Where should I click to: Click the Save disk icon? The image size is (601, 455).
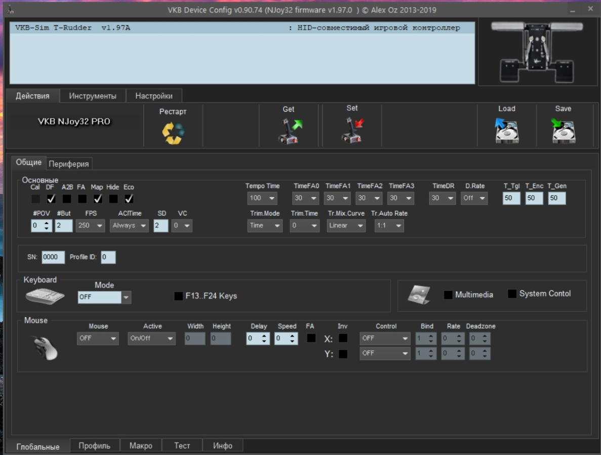[x=563, y=130]
